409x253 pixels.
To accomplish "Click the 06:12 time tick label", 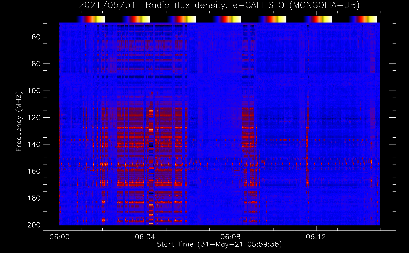I will [316, 237].
